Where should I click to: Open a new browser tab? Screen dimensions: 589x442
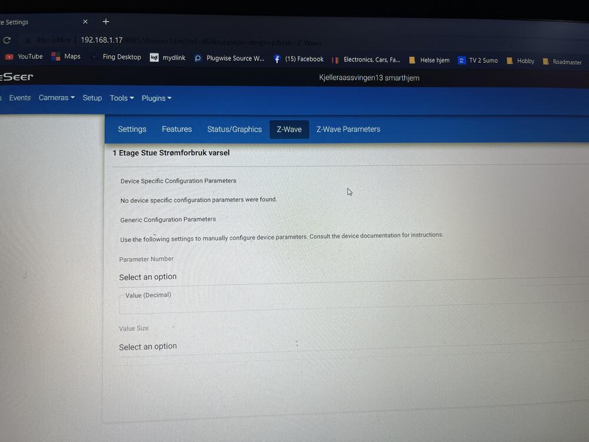[106, 22]
